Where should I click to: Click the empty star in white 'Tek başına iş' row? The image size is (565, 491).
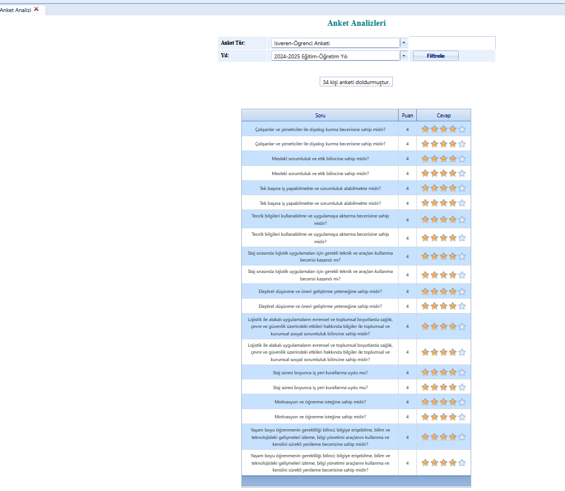click(462, 203)
